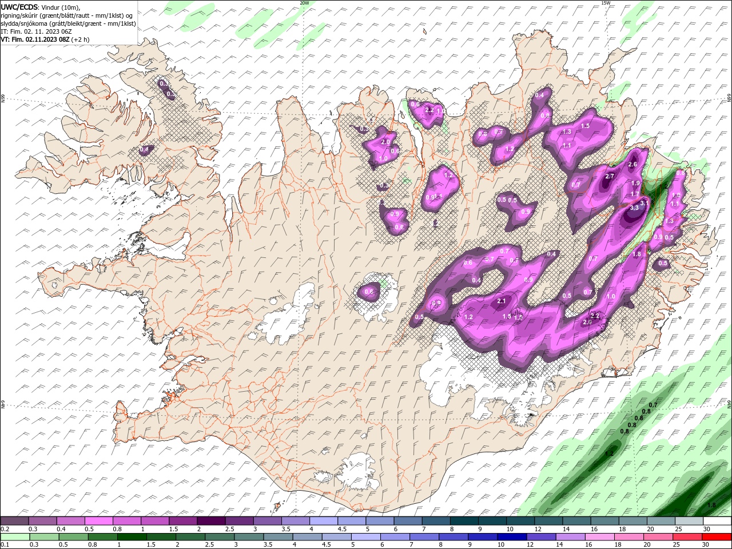Image resolution: width=732 pixels, height=549 pixels.
Task: Click the 1.5 value in northeast snow area
Action: [x=585, y=126]
